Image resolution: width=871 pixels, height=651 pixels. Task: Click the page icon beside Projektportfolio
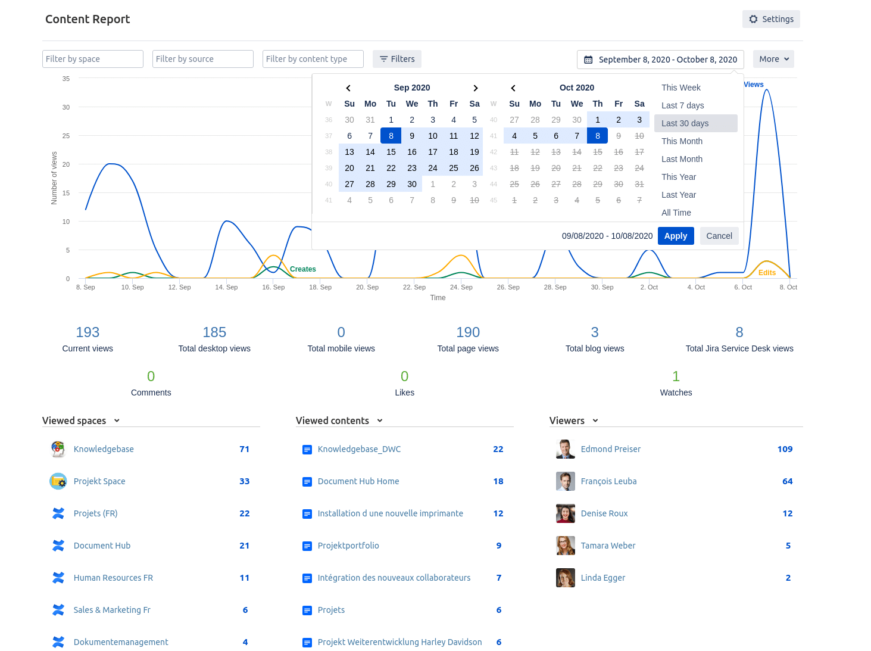[x=307, y=546]
